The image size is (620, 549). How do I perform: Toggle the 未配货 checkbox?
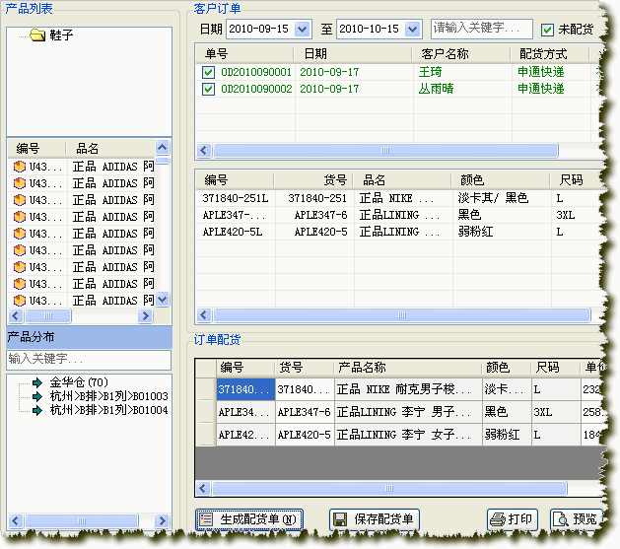click(x=547, y=30)
